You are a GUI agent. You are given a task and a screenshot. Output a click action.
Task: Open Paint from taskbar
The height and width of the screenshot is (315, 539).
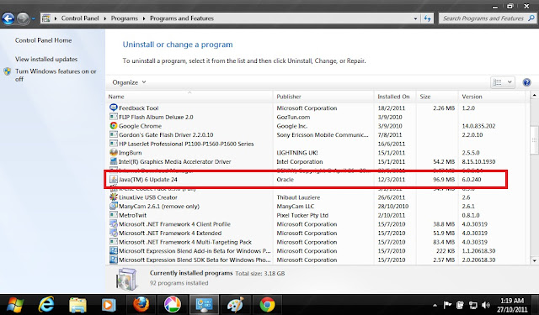click(236, 304)
